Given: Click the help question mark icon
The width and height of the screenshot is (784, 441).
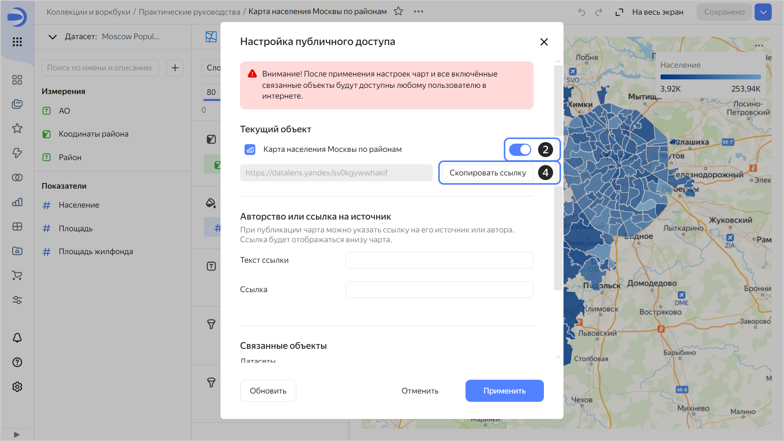Looking at the screenshot, I should tap(17, 362).
